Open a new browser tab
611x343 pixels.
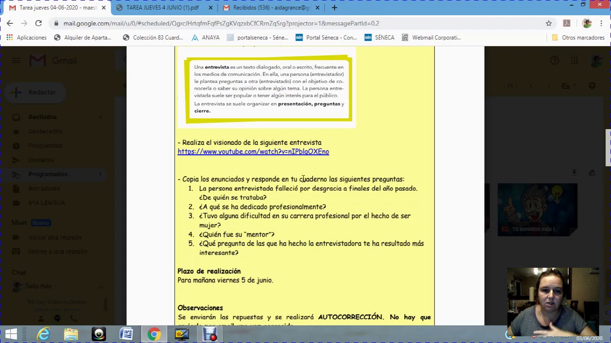(x=334, y=8)
